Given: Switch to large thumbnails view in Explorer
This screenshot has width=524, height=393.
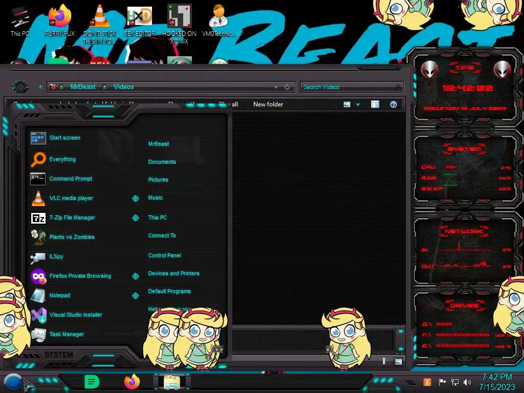Looking at the screenshot, I should coord(398,361).
